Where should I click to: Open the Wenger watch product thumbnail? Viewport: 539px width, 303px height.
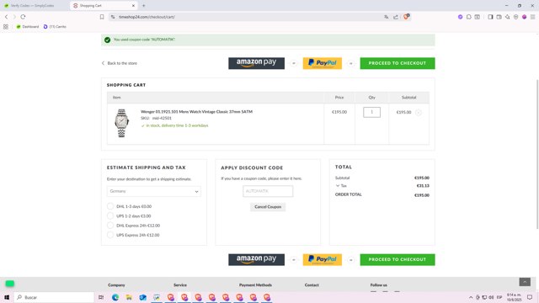tap(121, 123)
